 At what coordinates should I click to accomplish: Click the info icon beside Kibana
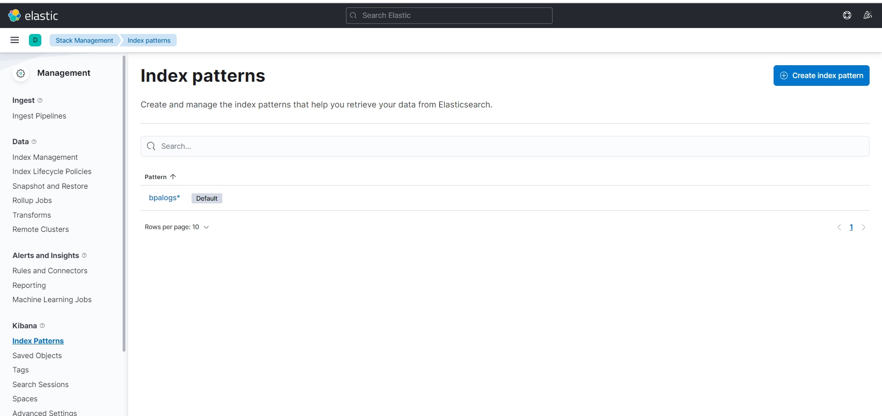tap(42, 326)
